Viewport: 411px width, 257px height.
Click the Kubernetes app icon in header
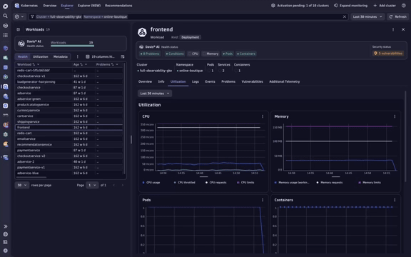17,6
